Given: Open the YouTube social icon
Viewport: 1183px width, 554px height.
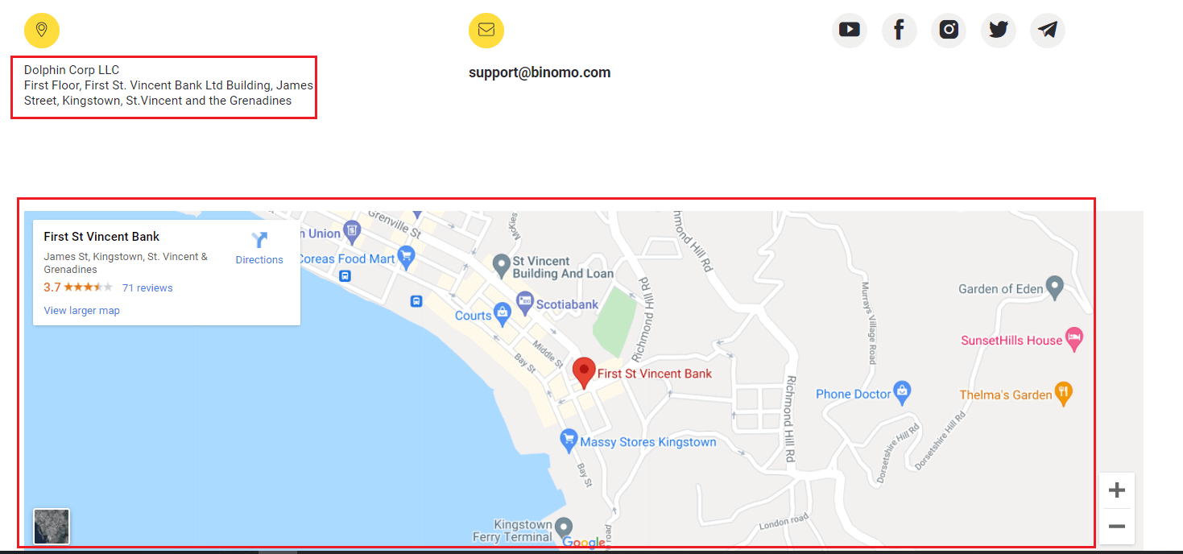Looking at the screenshot, I should (x=850, y=31).
